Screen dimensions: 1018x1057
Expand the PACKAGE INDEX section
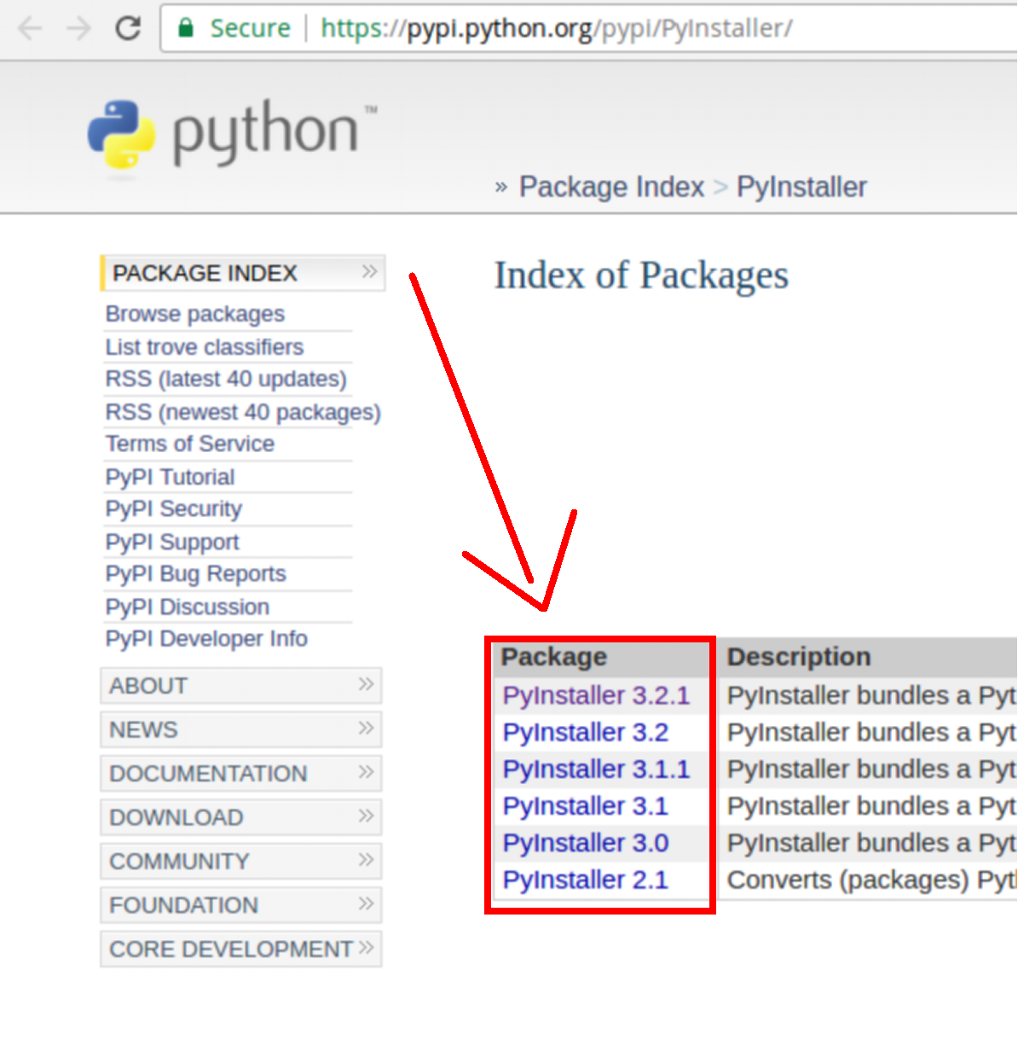coord(368,272)
